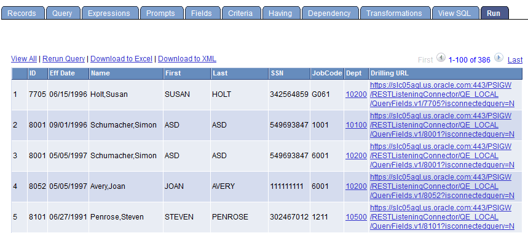The image size is (528, 233).
Task: Select the Dependency tab
Action: tap(330, 13)
